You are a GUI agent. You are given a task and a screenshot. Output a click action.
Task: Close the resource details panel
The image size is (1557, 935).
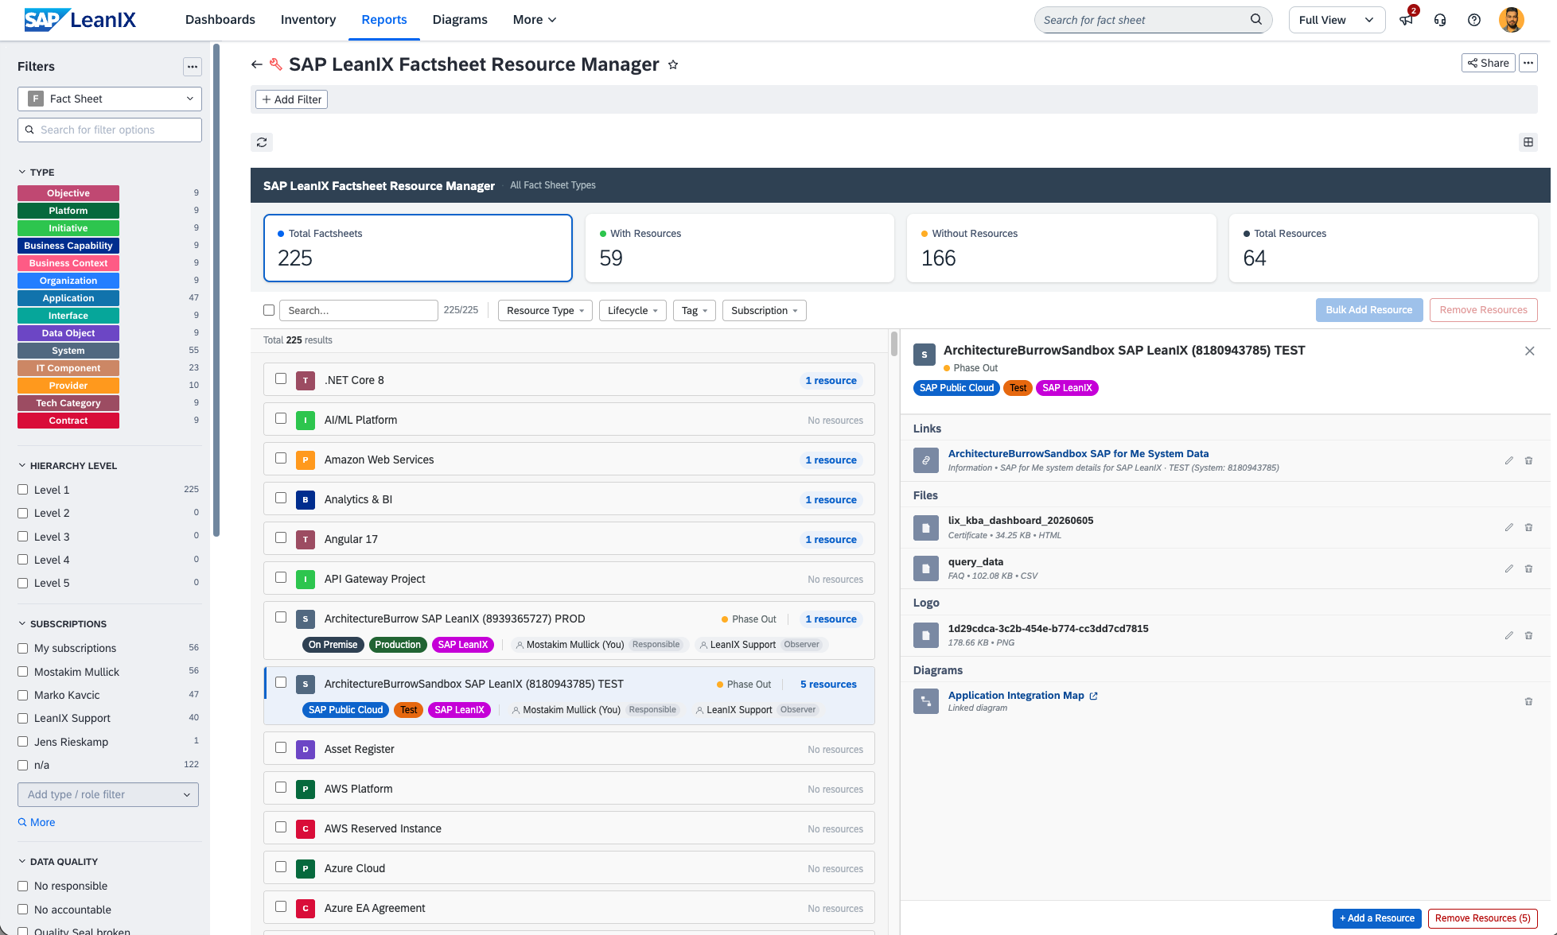1529,351
